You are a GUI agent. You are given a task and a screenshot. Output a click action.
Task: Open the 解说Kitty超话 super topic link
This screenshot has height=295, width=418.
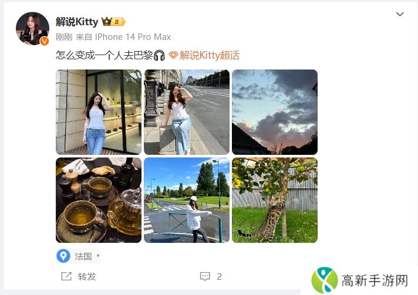coord(210,55)
